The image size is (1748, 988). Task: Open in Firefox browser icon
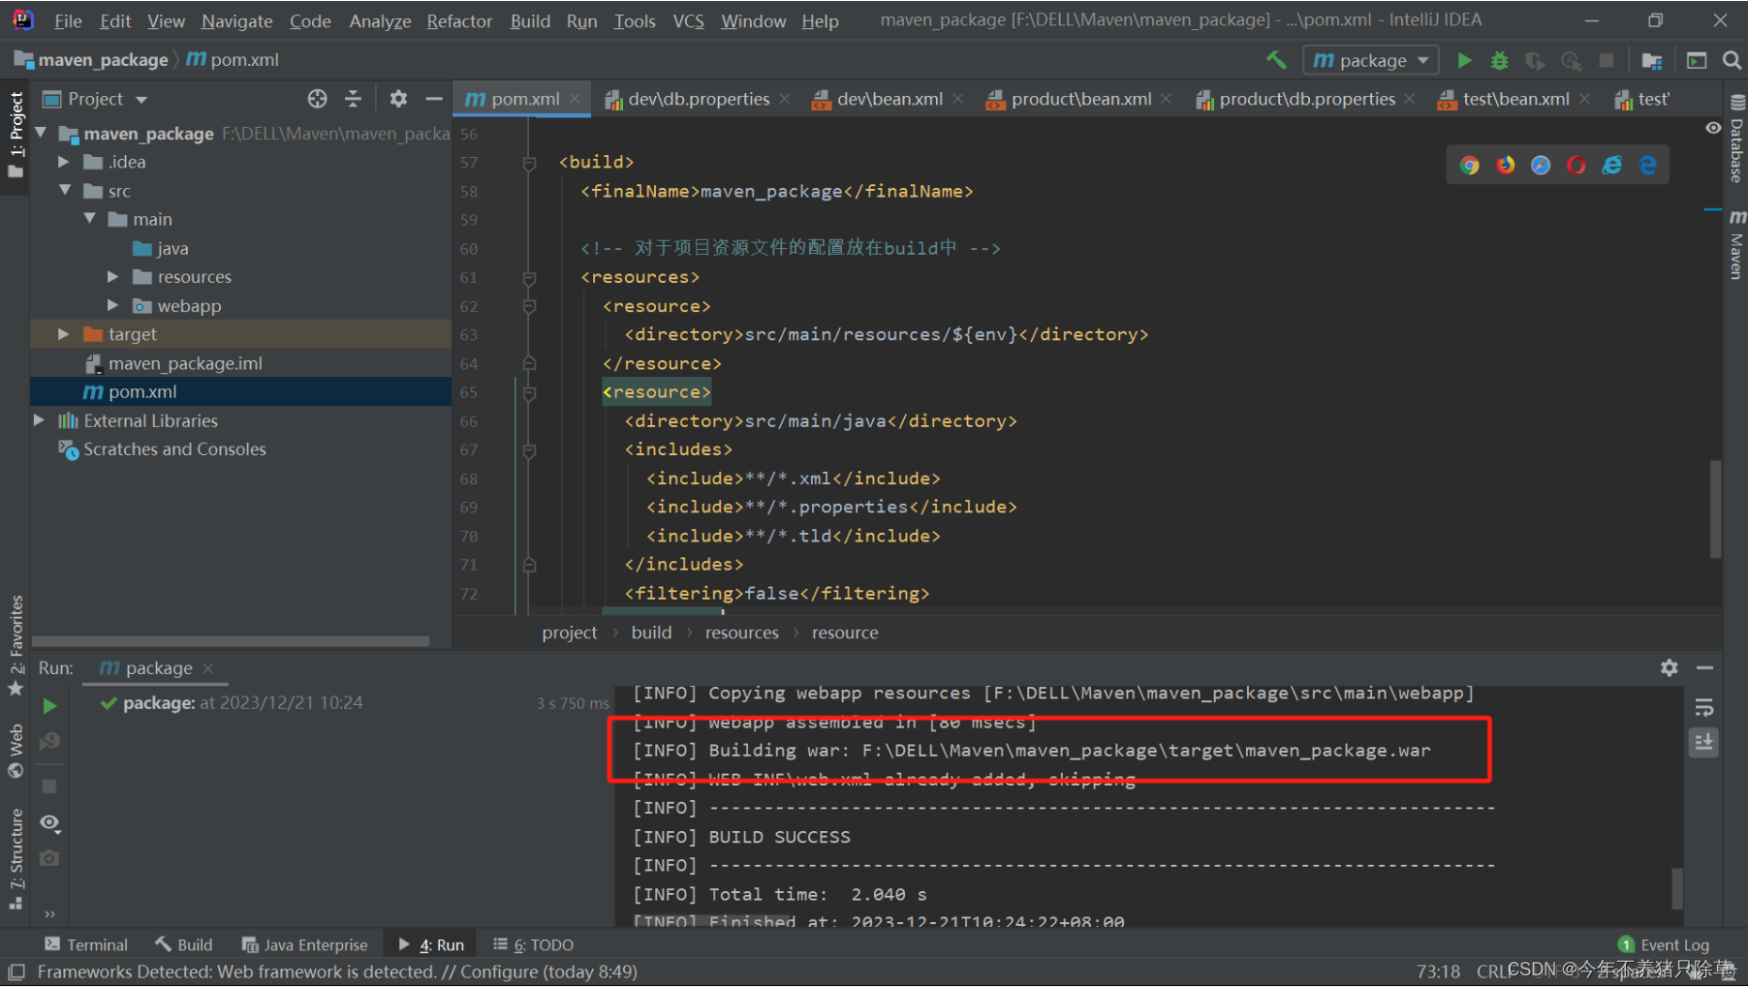pyautogui.click(x=1506, y=166)
